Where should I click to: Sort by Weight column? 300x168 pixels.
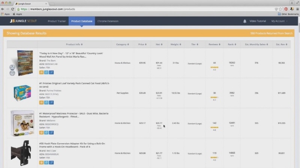tap(175, 44)
